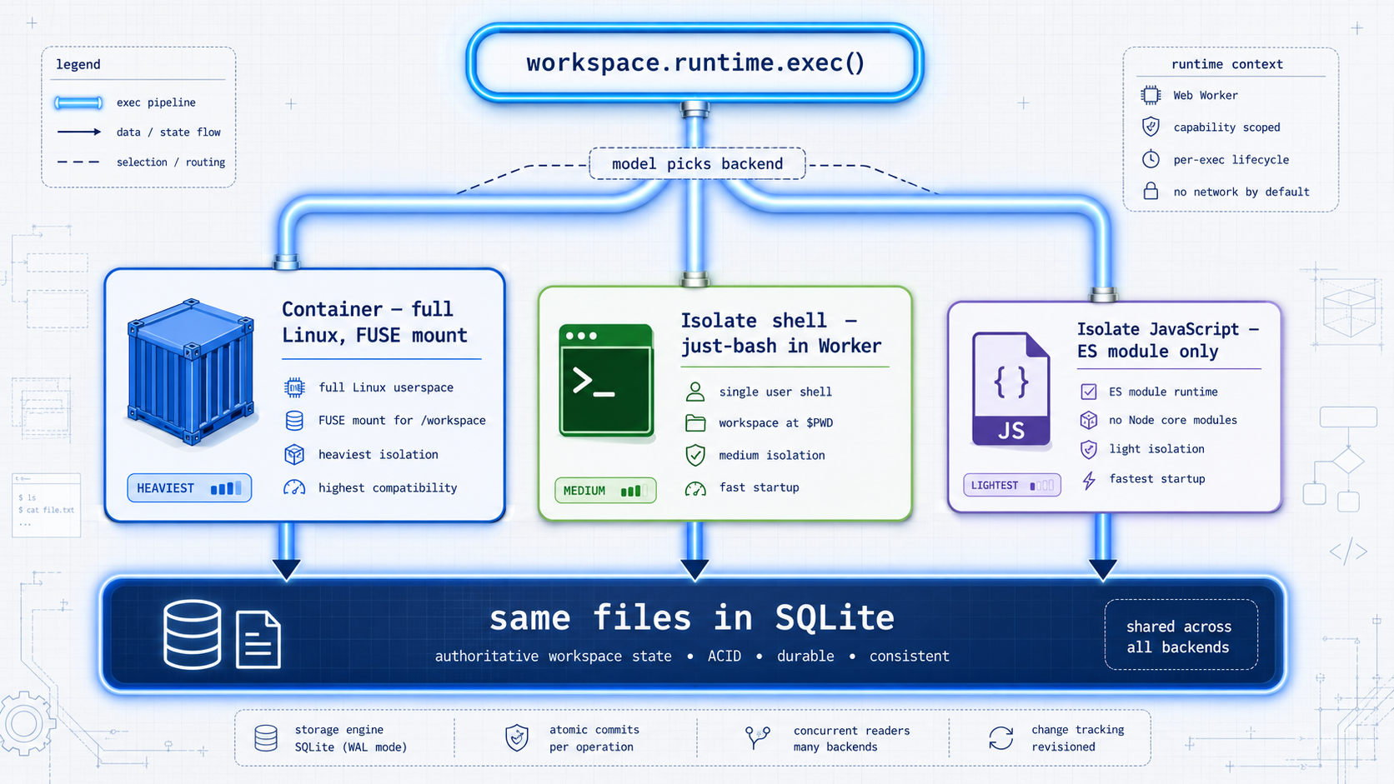The image size is (1394, 784).
Task: Click the green terminal prompt icon
Action: tap(606, 381)
